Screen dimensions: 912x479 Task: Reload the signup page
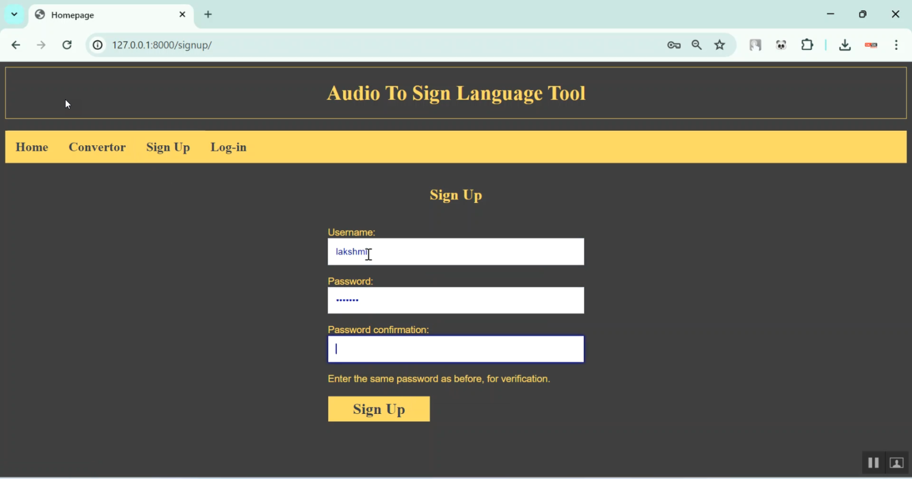click(67, 45)
